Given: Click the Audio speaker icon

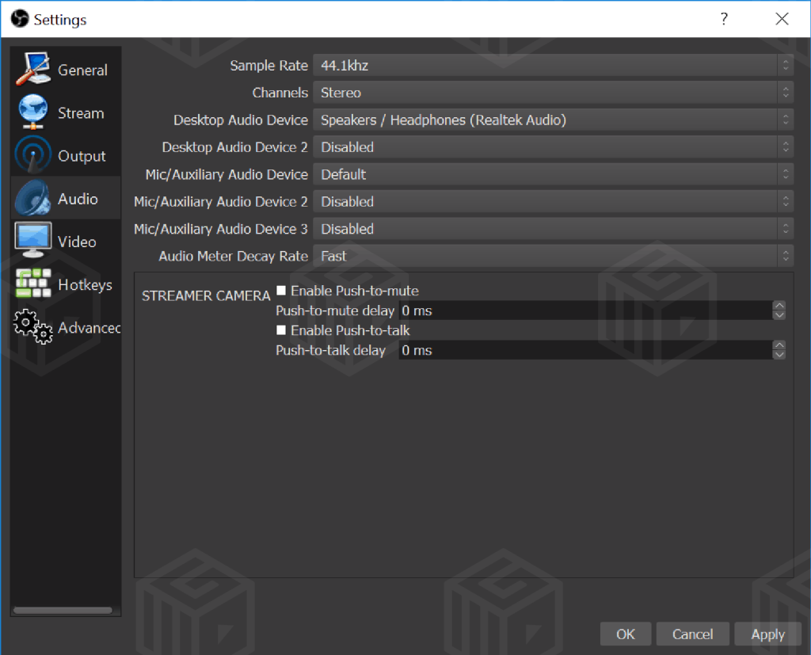Looking at the screenshot, I should (x=33, y=198).
